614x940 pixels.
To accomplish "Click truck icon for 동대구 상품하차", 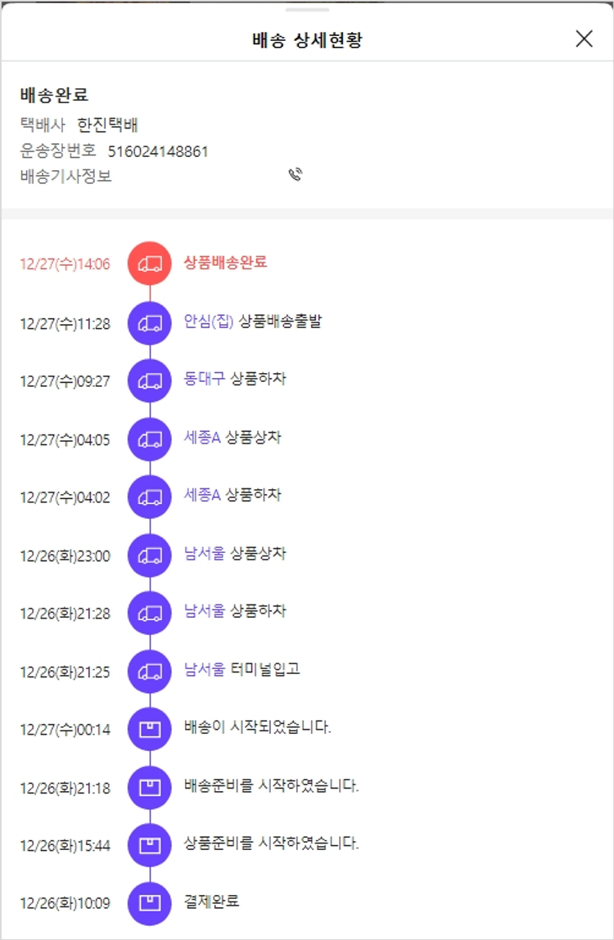I will click(150, 381).
